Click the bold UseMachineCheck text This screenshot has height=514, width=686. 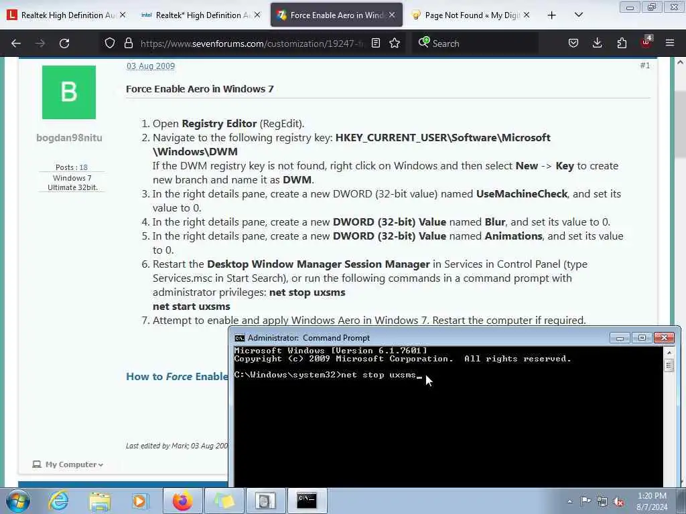point(521,193)
